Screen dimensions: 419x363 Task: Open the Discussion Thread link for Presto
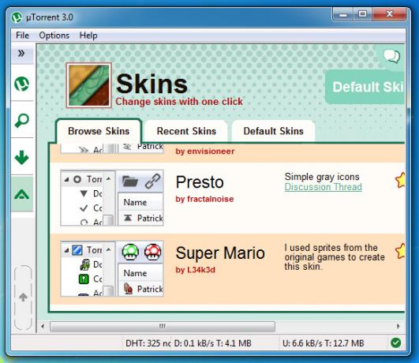click(323, 187)
